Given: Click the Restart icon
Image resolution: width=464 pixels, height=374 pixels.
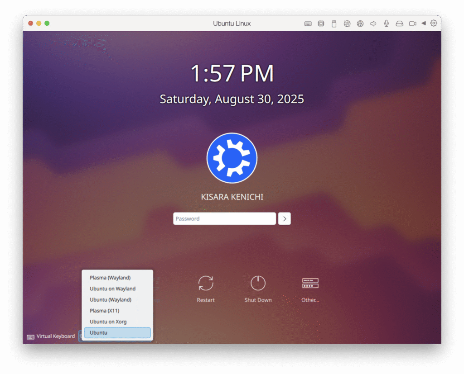Looking at the screenshot, I should (x=206, y=283).
